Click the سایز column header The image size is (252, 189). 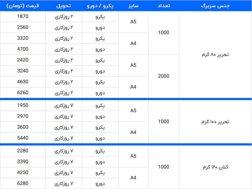pos(133,6)
